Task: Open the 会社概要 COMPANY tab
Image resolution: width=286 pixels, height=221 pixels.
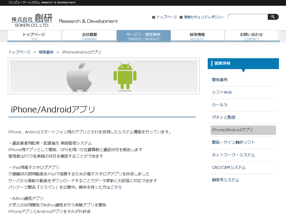Action: (90, 36)
